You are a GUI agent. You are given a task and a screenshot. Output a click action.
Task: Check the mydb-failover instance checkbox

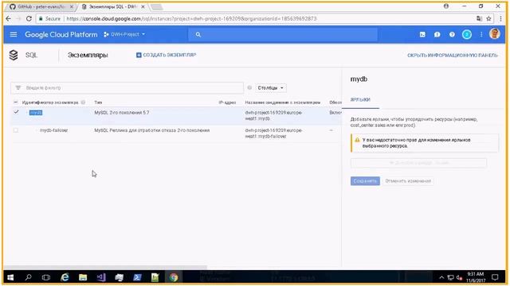pos(16,130)
